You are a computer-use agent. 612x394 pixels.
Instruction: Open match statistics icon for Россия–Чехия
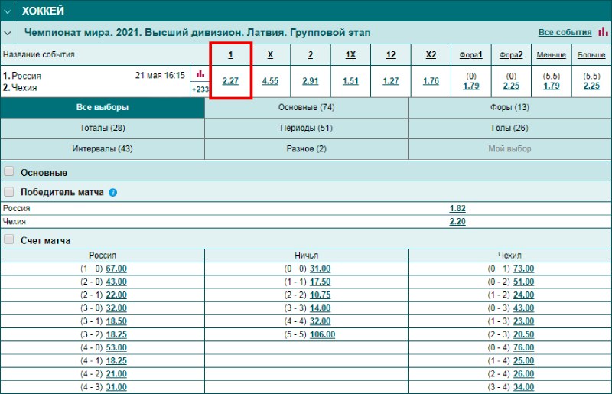(200, 73)
